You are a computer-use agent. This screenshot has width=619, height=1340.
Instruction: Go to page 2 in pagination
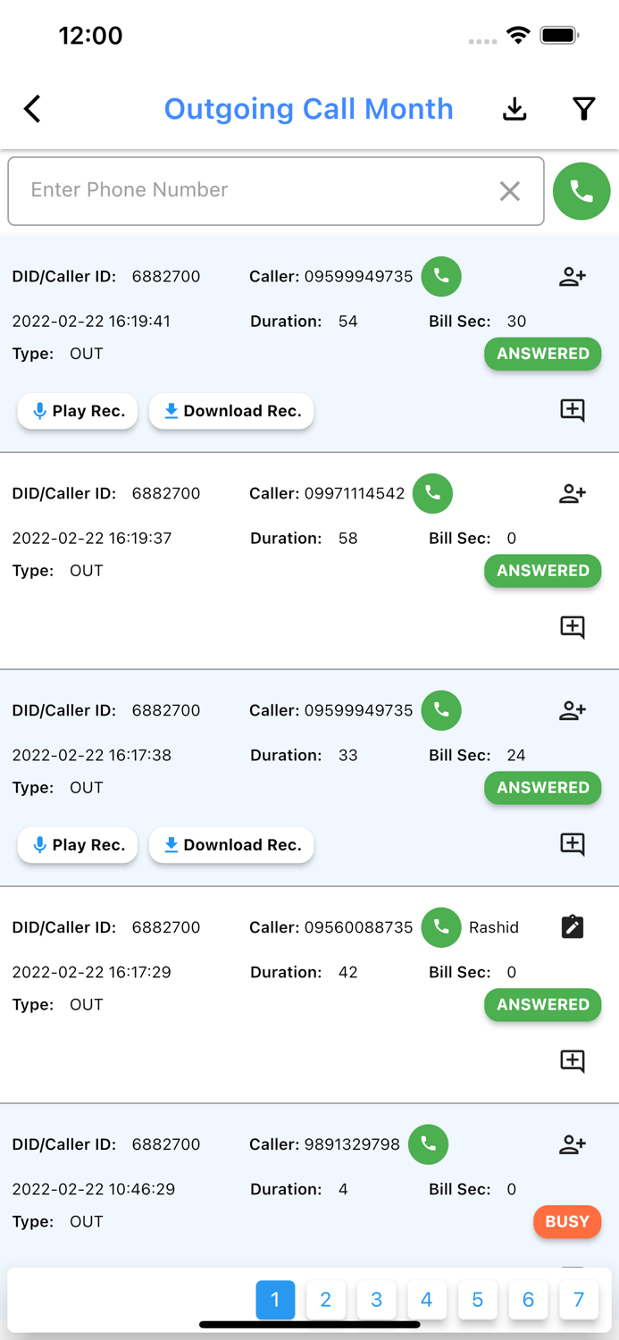[326, 1300]
